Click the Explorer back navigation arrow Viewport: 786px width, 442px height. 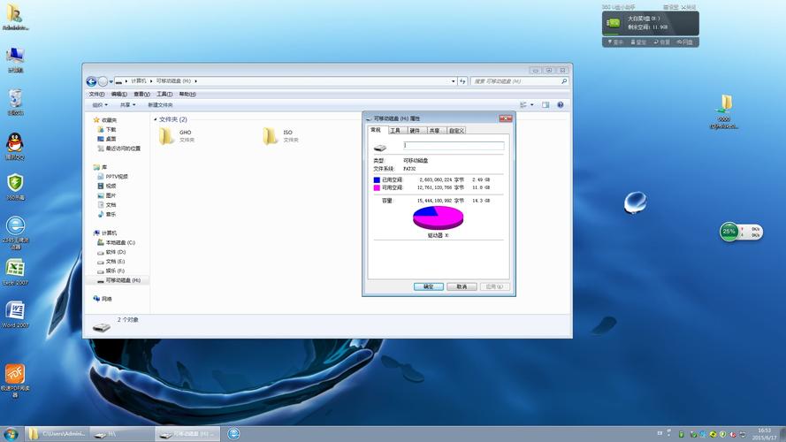point(91,81)
